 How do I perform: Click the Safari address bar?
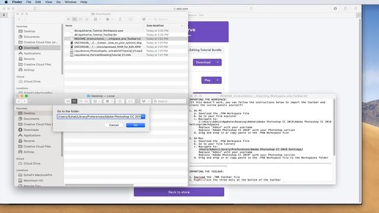coord(181,8)
